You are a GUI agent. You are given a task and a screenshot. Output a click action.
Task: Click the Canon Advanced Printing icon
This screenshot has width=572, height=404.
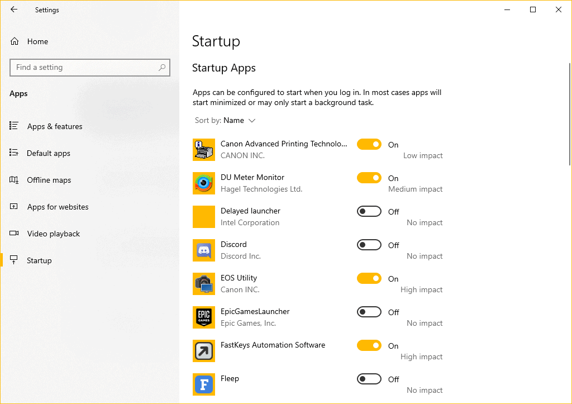[204, 150]
